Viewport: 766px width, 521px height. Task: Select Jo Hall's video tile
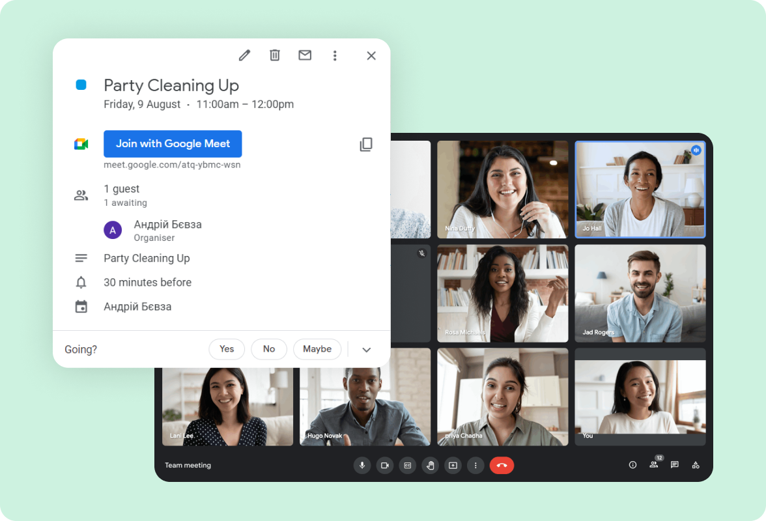coord(640,189)
